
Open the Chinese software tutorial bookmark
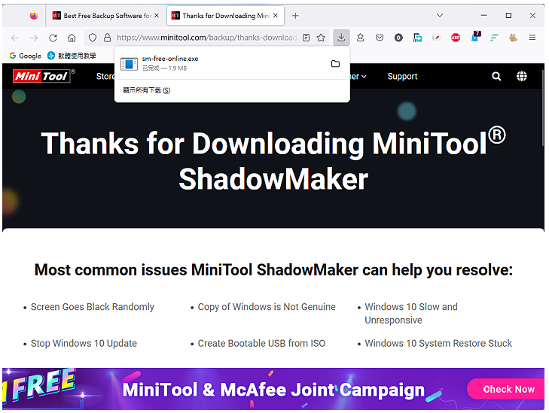[72, 56]
